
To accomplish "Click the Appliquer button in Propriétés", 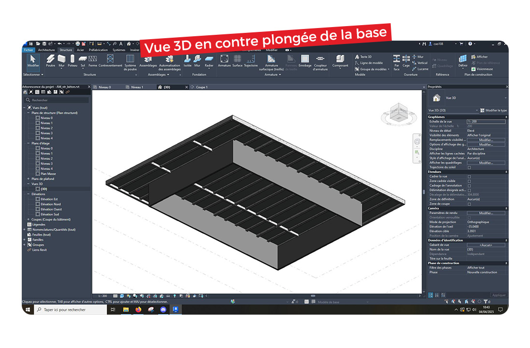I will (499, 295).
